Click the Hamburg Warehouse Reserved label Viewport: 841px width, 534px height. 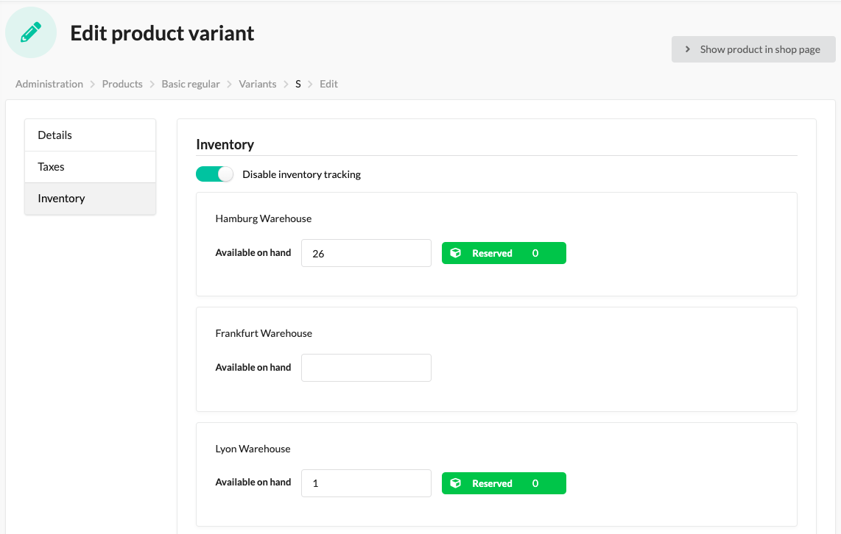(492, 253)
